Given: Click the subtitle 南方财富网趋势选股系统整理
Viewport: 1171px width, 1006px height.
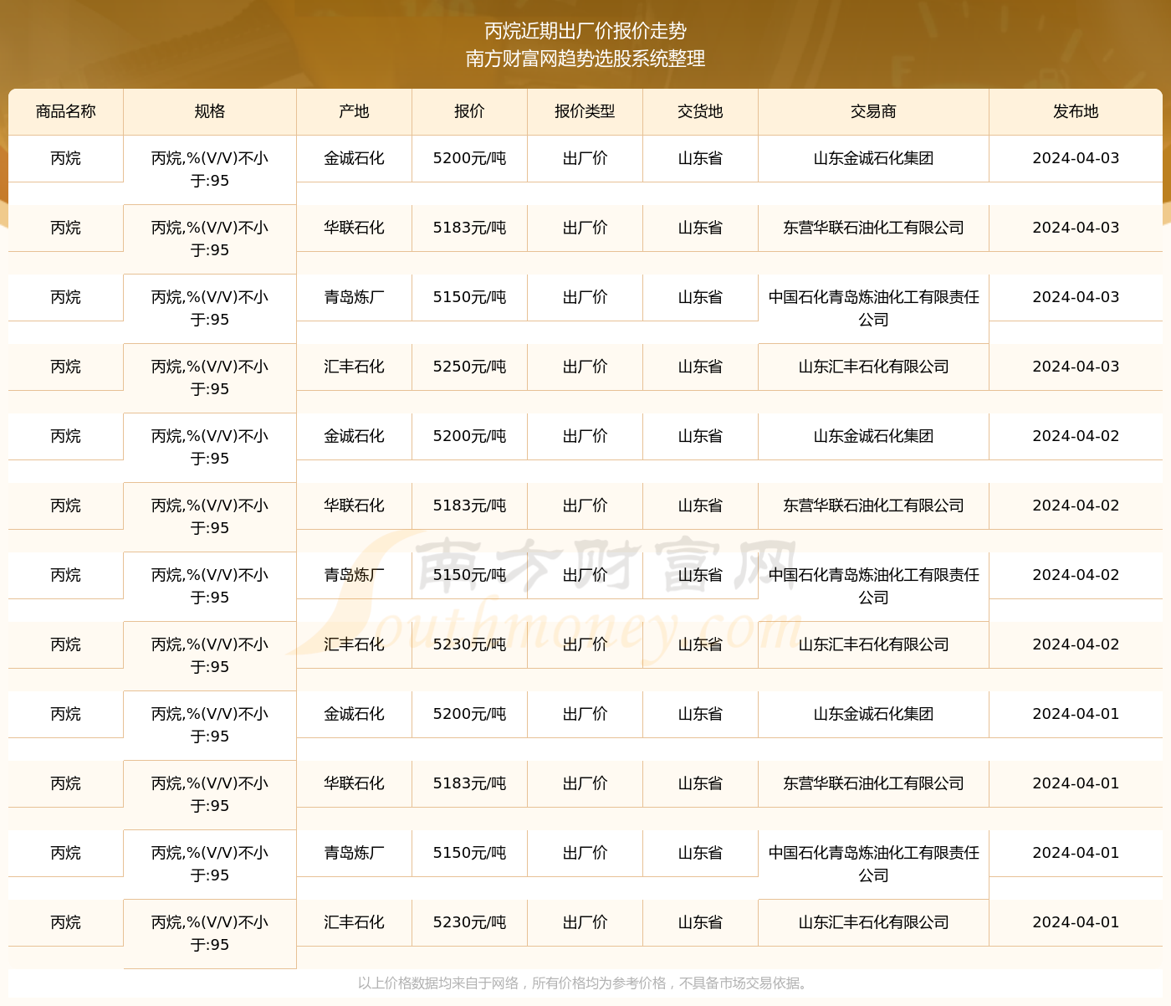Looking at the screenshot, I should point(585,59).
